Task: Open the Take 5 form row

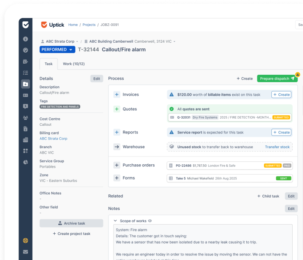Action: coord(229,178)
